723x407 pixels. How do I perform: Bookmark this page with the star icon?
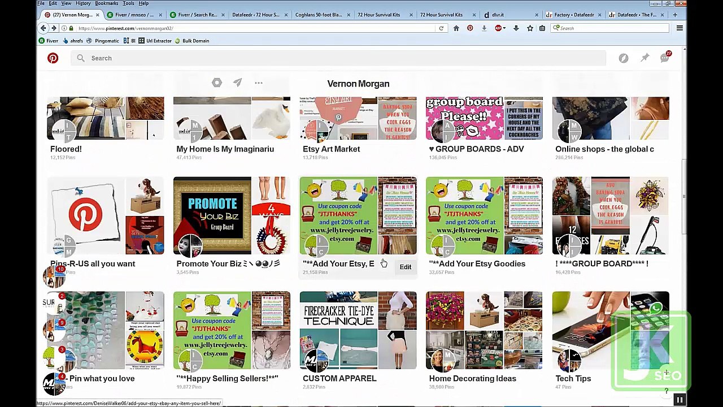(x=530, y=28)
